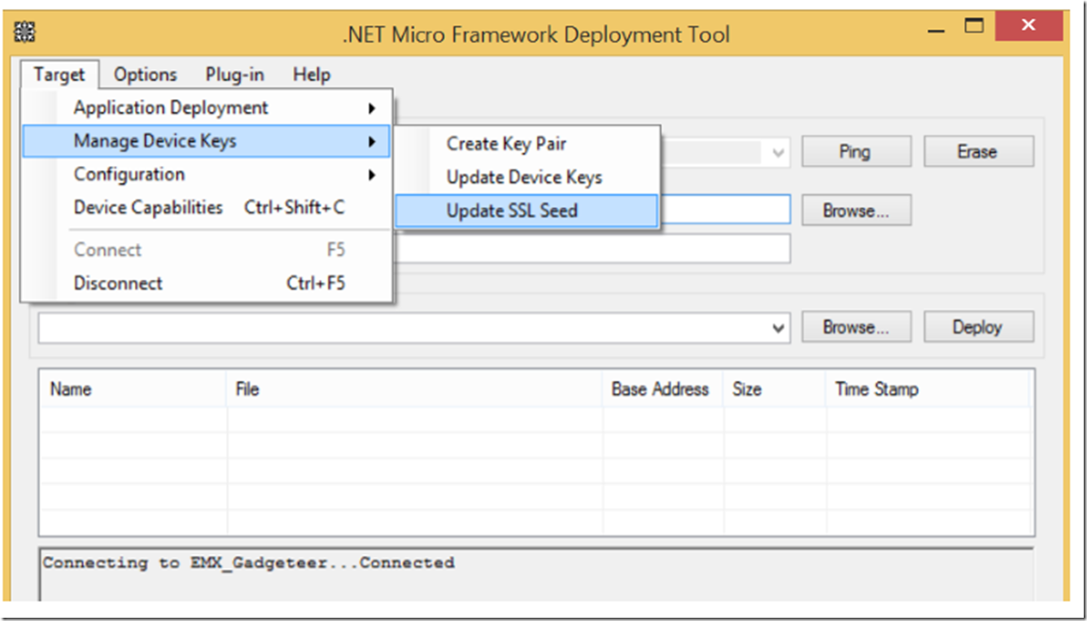Click the arrow next to Application Deployment
This screenshot has height=621, width=1087.
[x=372, y=107]
